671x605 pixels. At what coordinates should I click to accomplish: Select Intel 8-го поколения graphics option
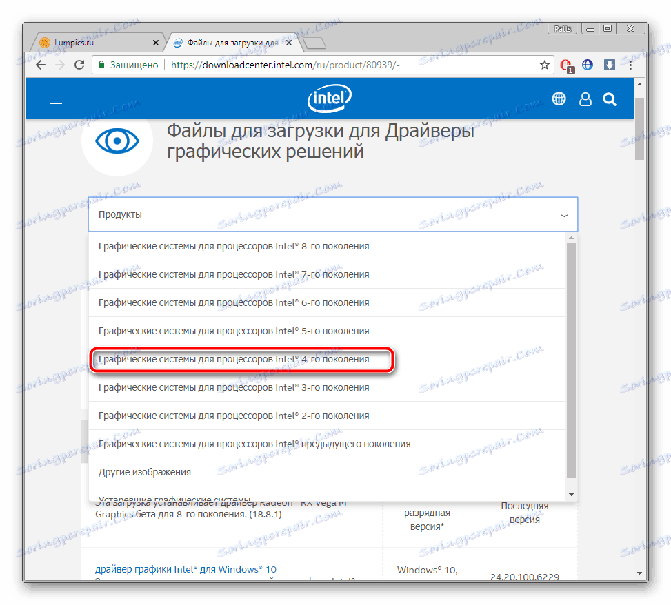point(327,246)
